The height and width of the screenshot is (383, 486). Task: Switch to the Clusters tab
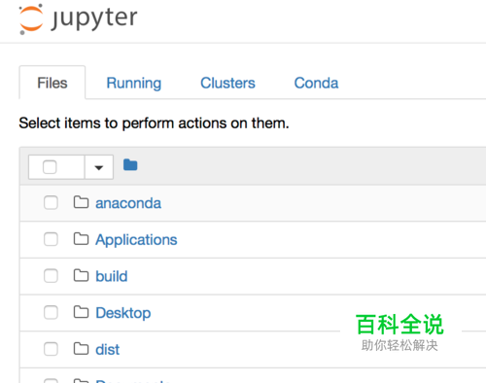227,83
